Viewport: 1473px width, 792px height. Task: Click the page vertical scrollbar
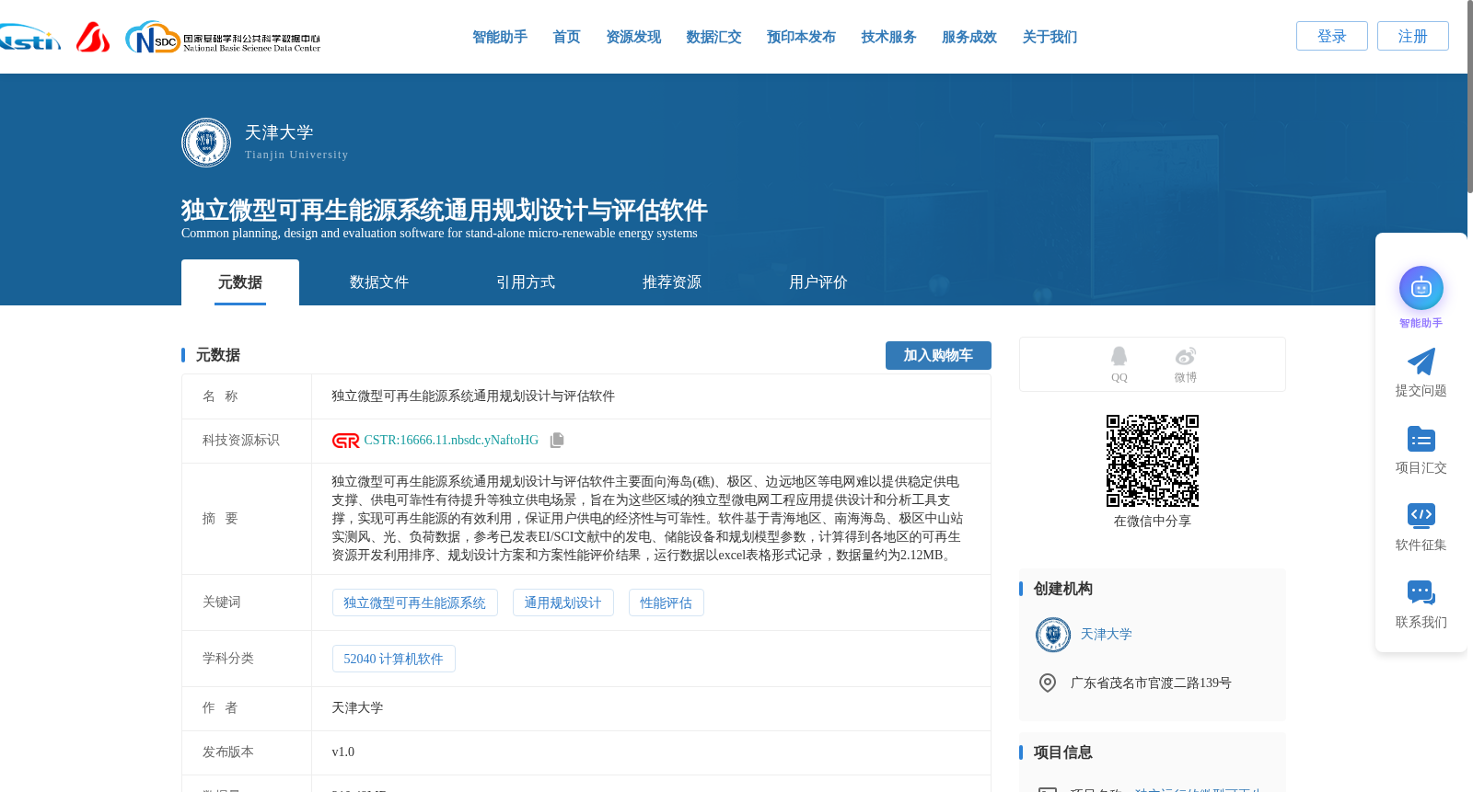(x=1469, y=97)
